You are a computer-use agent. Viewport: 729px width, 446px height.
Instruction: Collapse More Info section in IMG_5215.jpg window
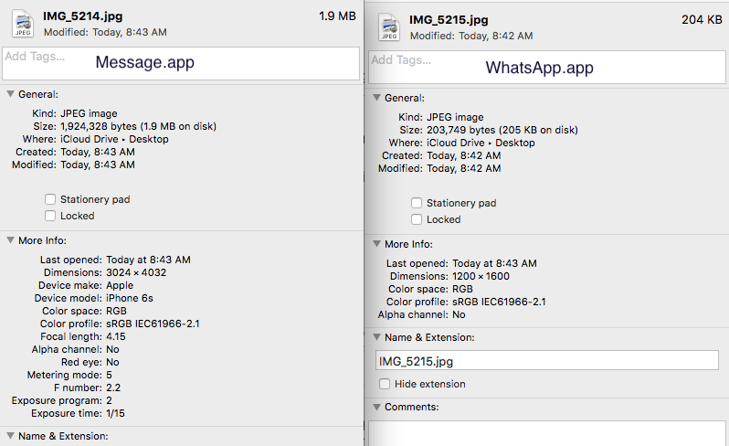coord(376,244)
